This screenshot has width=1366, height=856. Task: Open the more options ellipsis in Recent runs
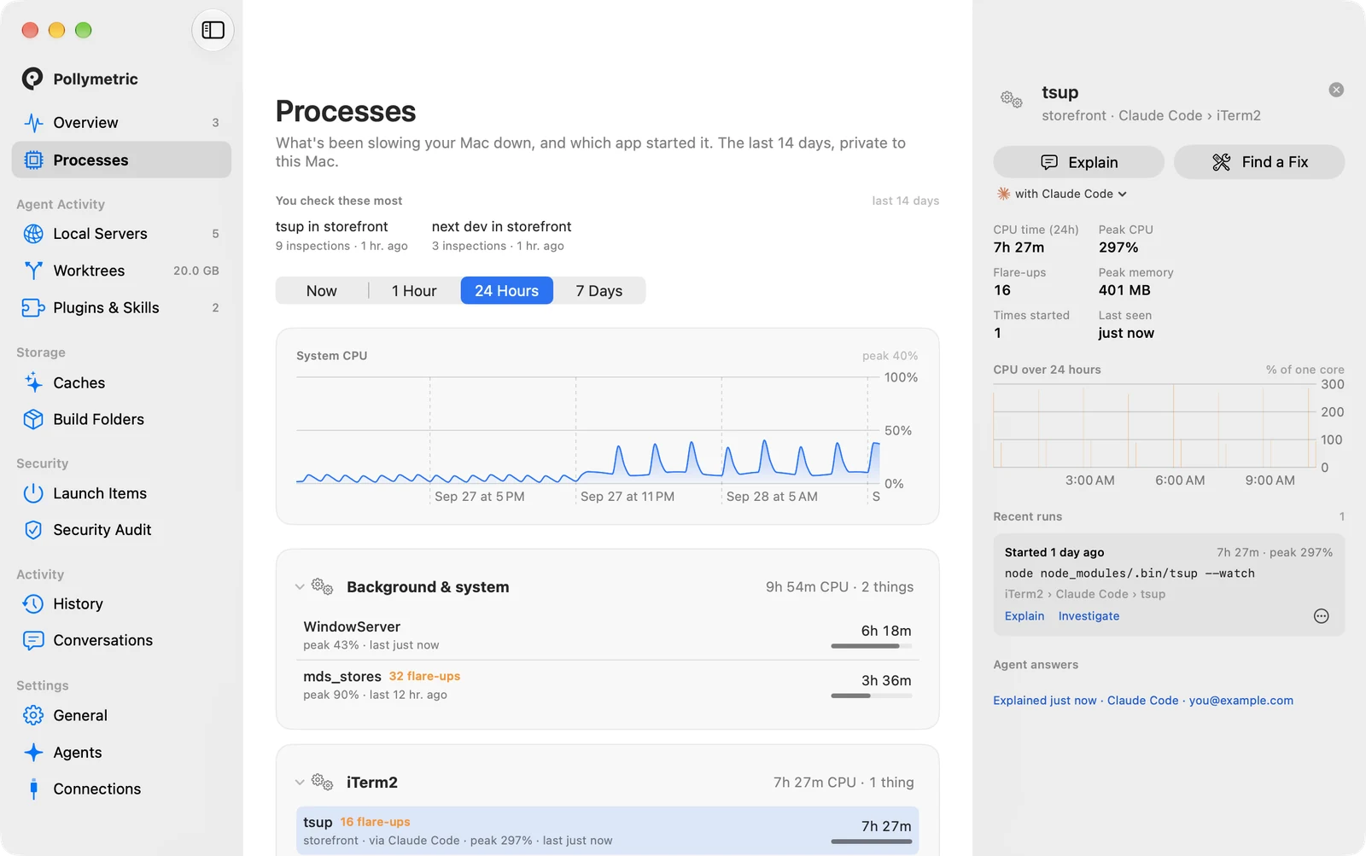[x=1322, y=616]
